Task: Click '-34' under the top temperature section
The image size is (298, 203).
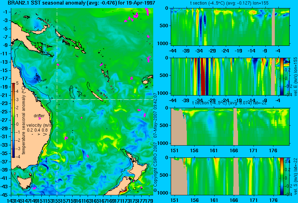Action: pyautogui.click(x=199, y=51)
